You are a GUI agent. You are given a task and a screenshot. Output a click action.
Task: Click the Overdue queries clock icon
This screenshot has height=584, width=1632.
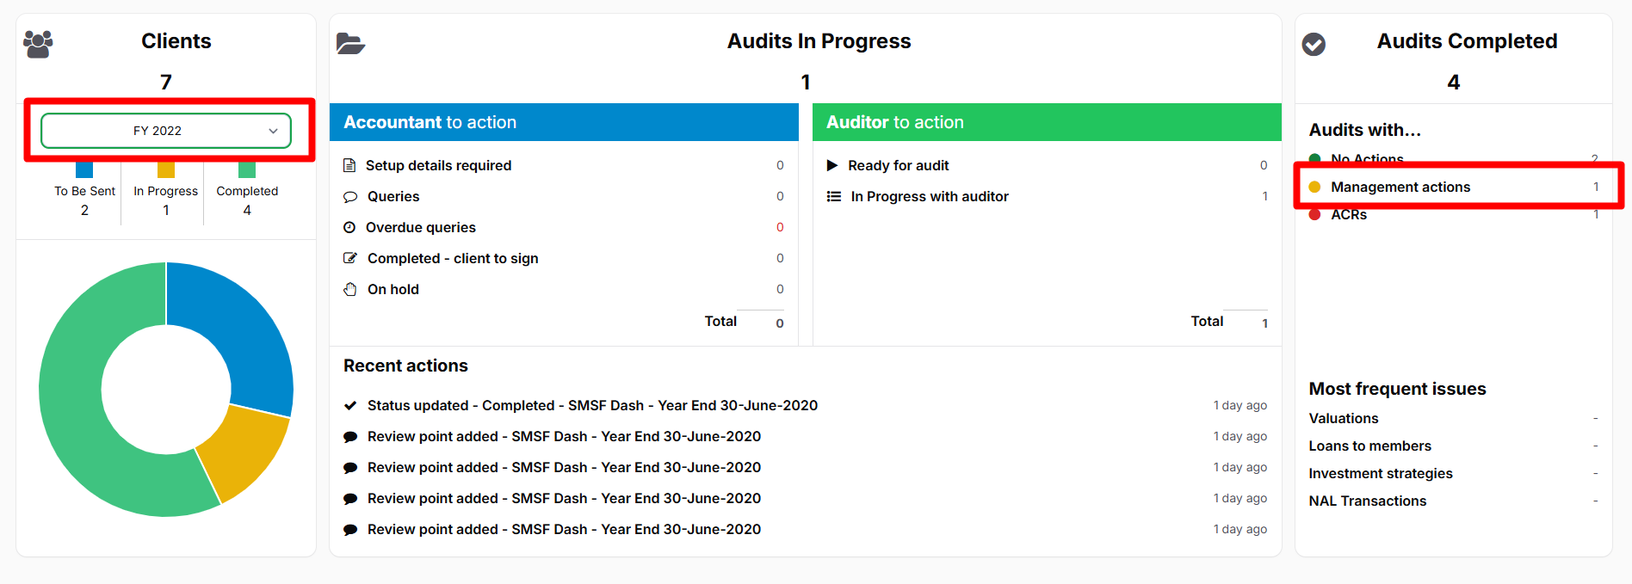[x=349, y=227]
